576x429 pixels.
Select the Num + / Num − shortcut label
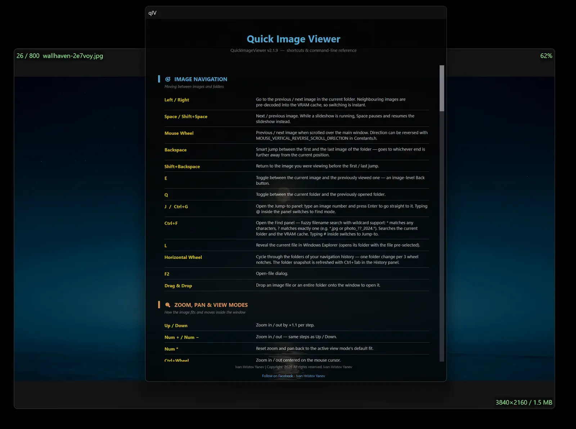[x=181, y=337]
